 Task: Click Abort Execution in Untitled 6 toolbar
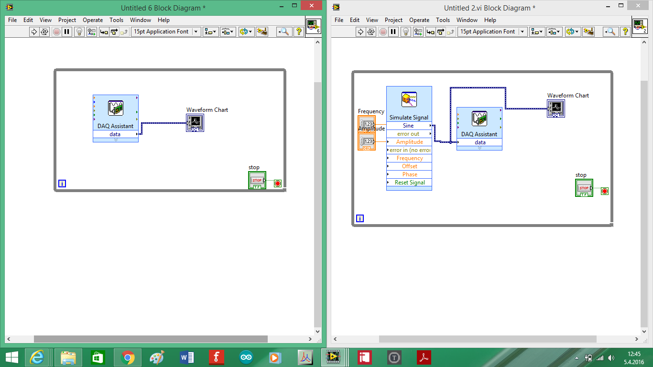coord(56,32)
